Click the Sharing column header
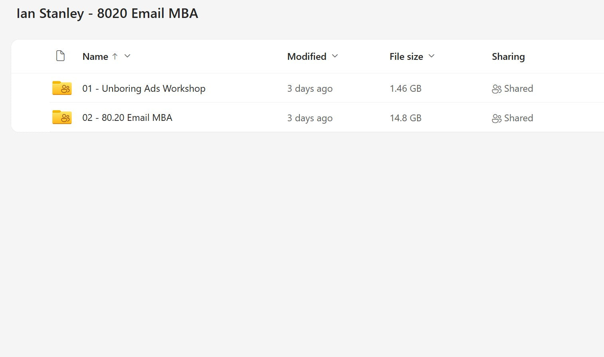 pyautogui.click(x=508, y=57)
